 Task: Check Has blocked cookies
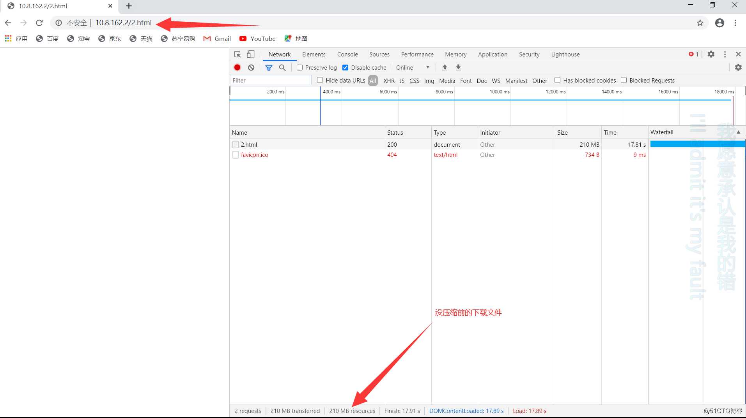[x=557, y=80]
